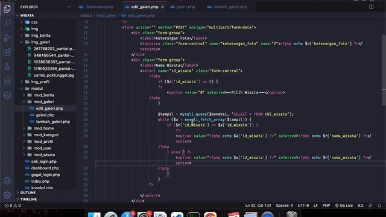Image resolution: width=386 pixels, height=217 pixels.
Task: Open the Testing flask view
Action: pos(7,67)
